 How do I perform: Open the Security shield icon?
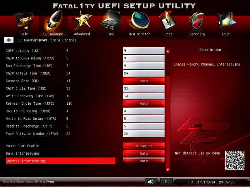[197, 21]
